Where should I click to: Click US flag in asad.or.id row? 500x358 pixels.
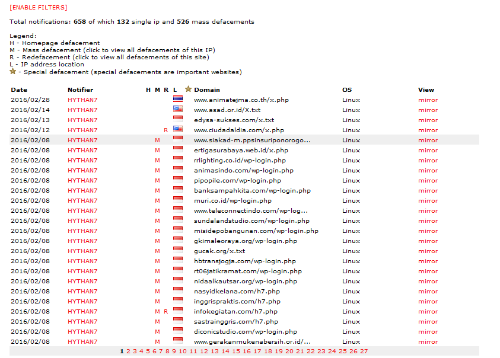point(177,109)
